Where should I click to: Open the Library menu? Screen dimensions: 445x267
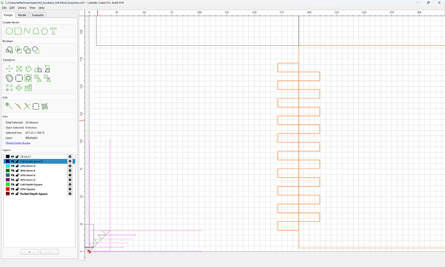pos(22,8)
